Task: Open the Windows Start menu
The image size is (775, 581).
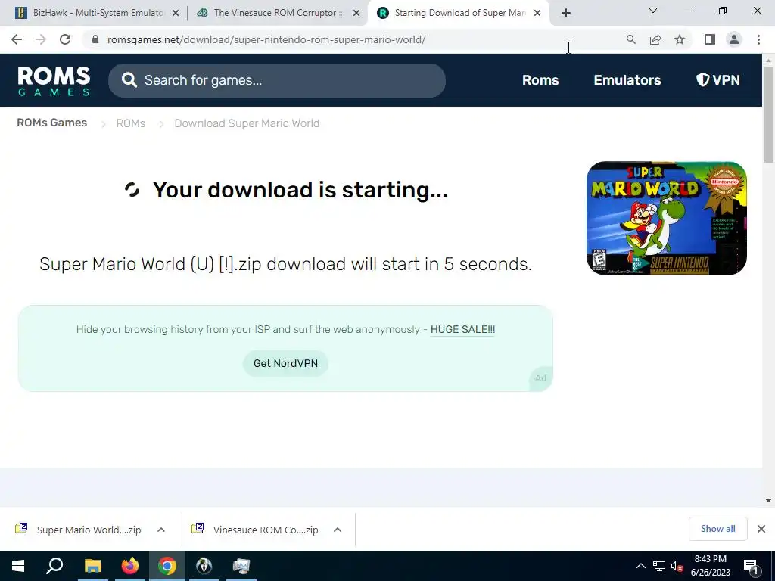Action: pos(18,566)
